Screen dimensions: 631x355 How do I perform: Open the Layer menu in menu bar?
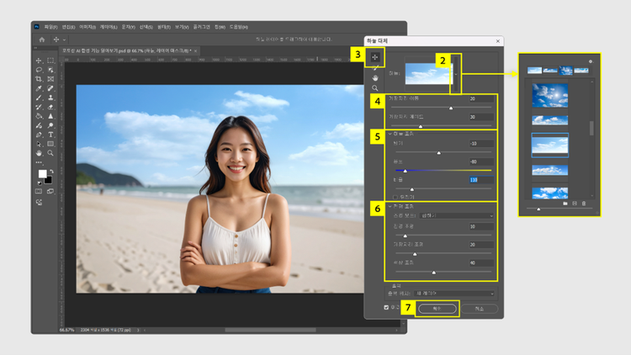[108, 27]
